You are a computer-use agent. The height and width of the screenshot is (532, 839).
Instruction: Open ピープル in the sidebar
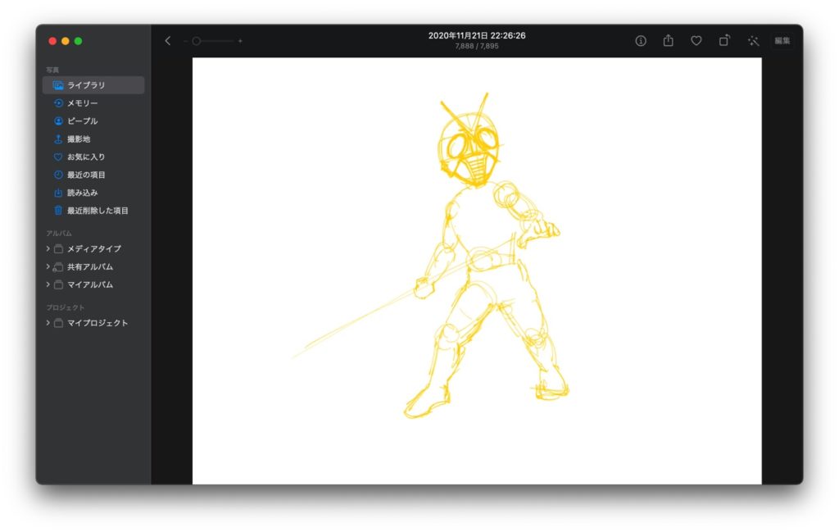93,121
